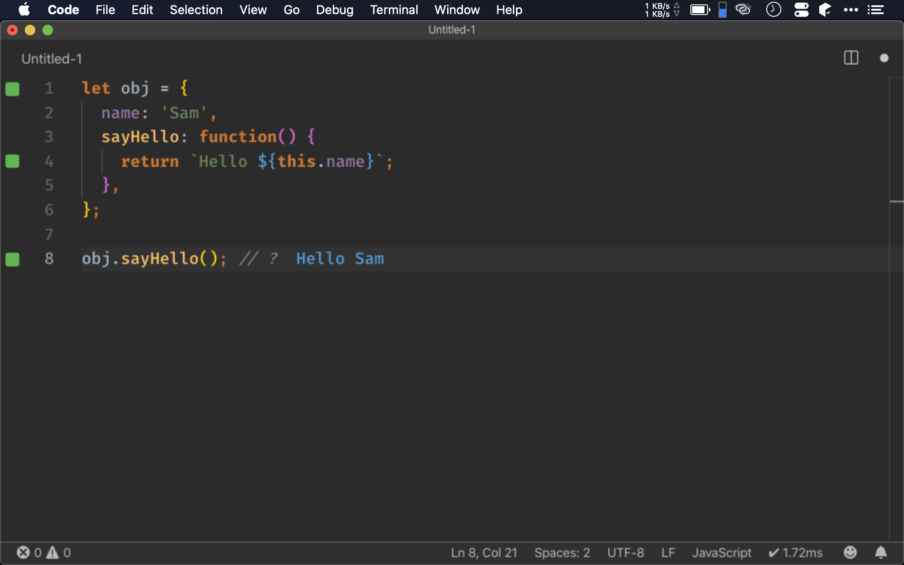Click the smiley feedback icon
Viewport: 904px width, 565px height.
pos(850,552)
